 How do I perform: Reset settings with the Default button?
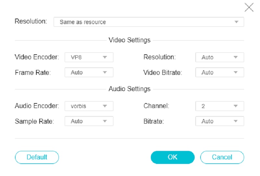(37, 157)
